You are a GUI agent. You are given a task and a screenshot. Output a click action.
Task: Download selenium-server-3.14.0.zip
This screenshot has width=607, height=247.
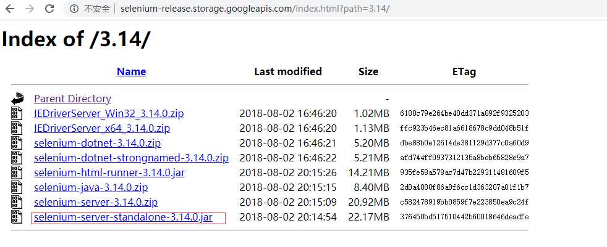[x=96, y=202]
